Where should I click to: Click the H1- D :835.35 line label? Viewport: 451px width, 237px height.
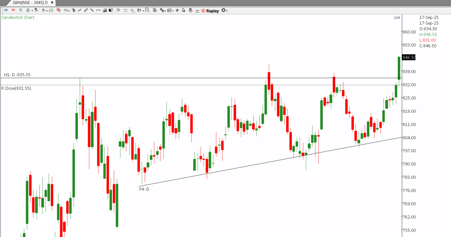coord(17,75)
